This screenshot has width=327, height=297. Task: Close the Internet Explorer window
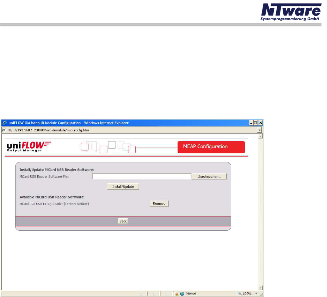click(x=260, y=123)
